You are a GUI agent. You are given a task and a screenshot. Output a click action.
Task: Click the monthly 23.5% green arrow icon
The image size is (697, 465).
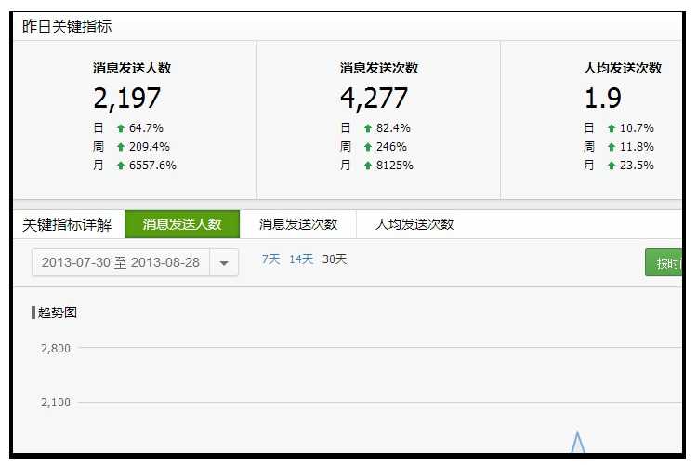pos(612,166)
